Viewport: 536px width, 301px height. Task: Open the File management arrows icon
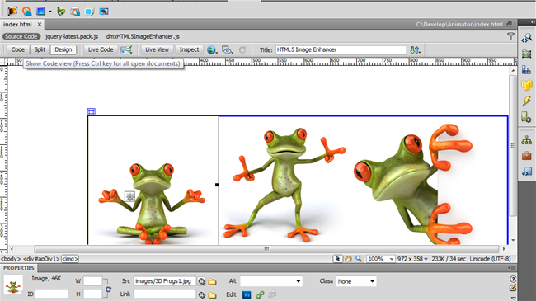point(415,50)
